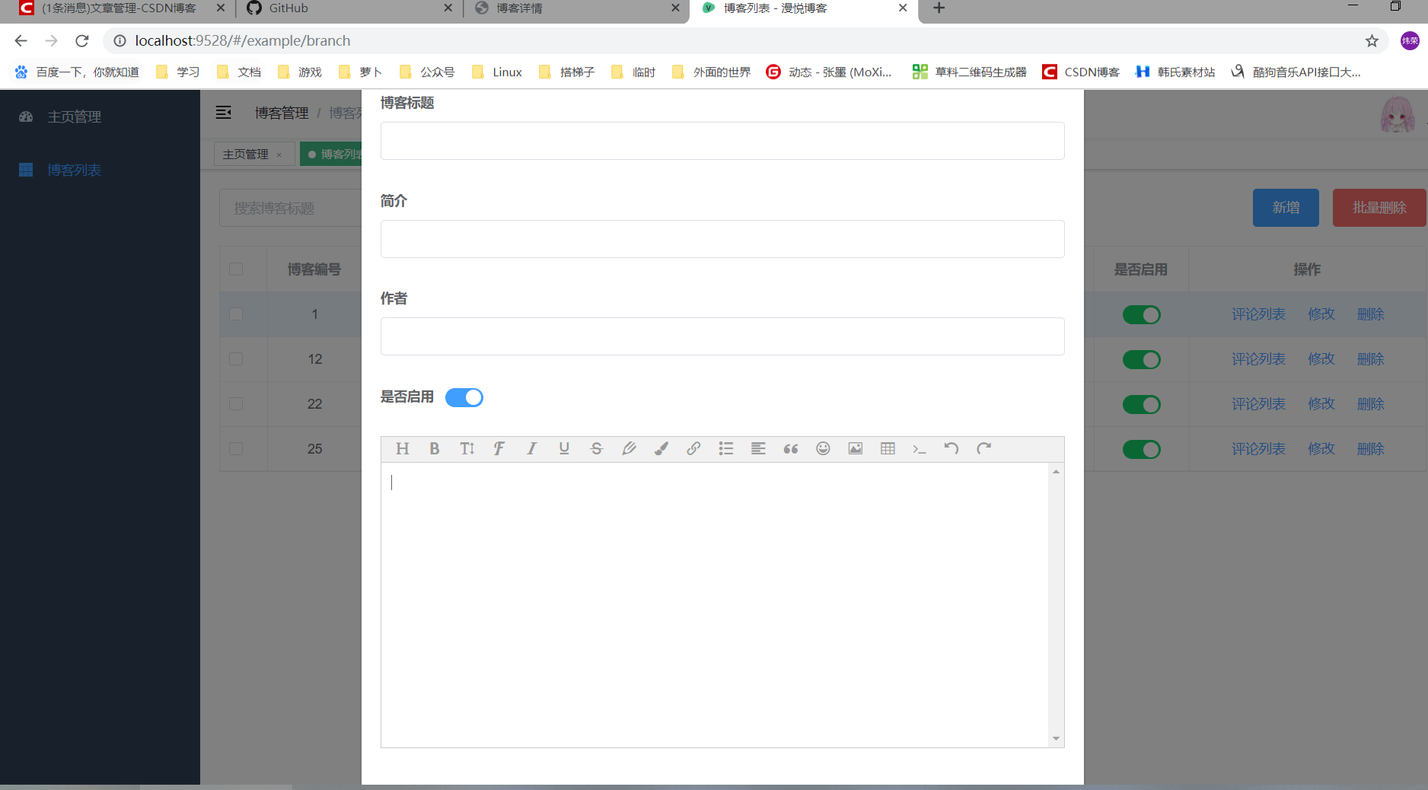Disable the enable switch for blog 1

click(x=1141, y=314)
